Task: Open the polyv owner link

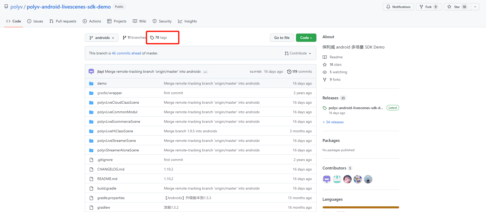Action: 17,7
